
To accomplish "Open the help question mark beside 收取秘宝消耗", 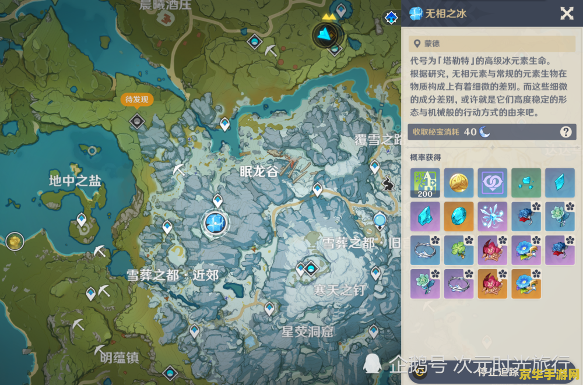I will click(x=566, y=132).
